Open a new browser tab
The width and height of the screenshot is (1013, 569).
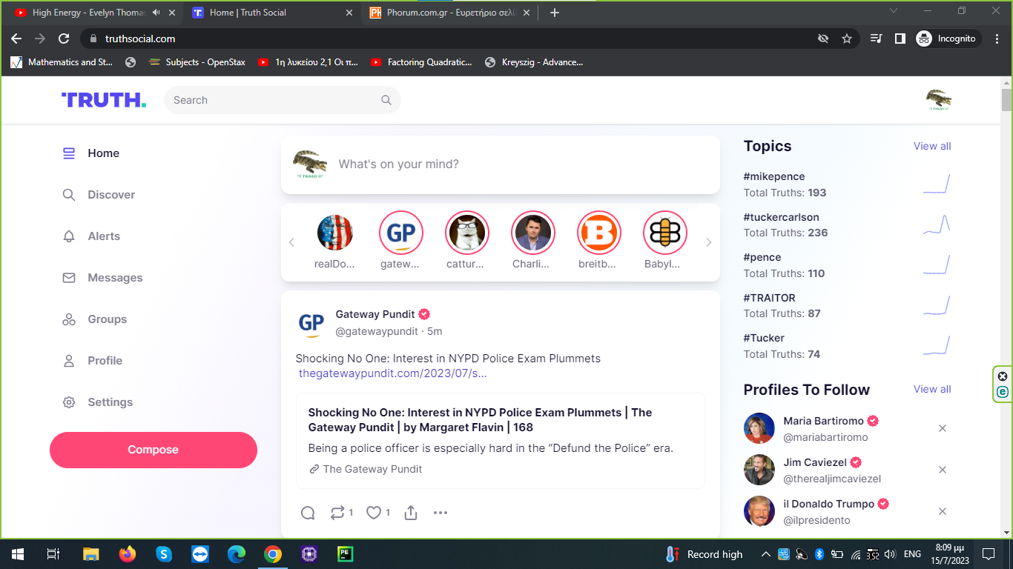pos(555,13)
